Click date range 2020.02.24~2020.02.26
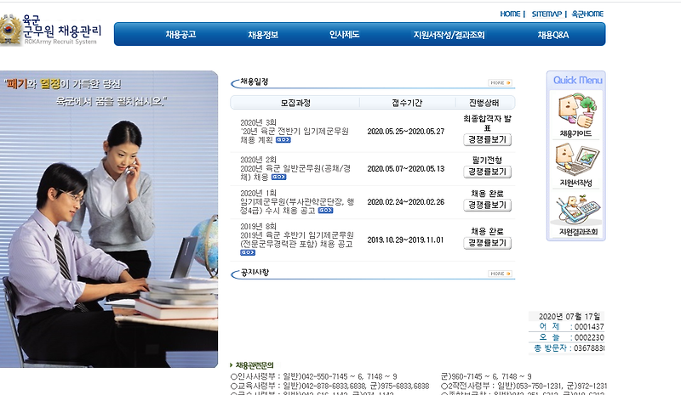 pos(406,202)
